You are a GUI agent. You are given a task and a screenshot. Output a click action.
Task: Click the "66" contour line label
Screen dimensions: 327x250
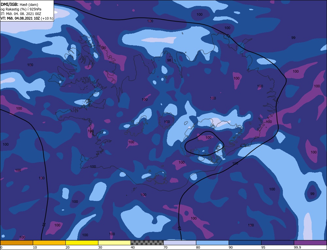44,224
